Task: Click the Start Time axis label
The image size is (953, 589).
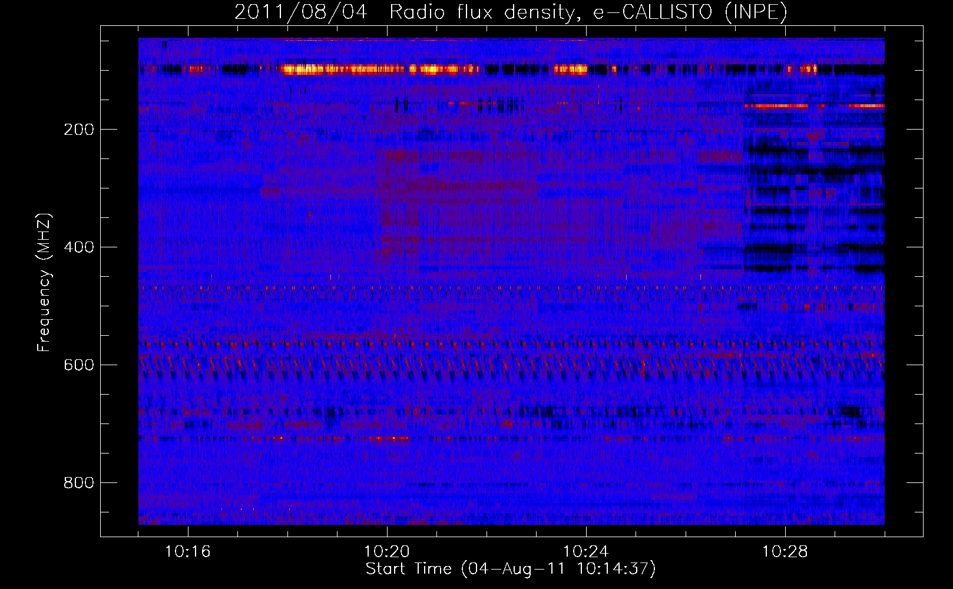Action: (x=511, y=569)
